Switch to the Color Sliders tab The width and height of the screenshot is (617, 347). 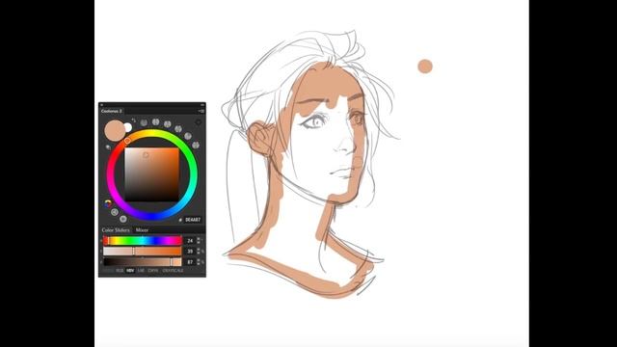[x=116, y=230]
